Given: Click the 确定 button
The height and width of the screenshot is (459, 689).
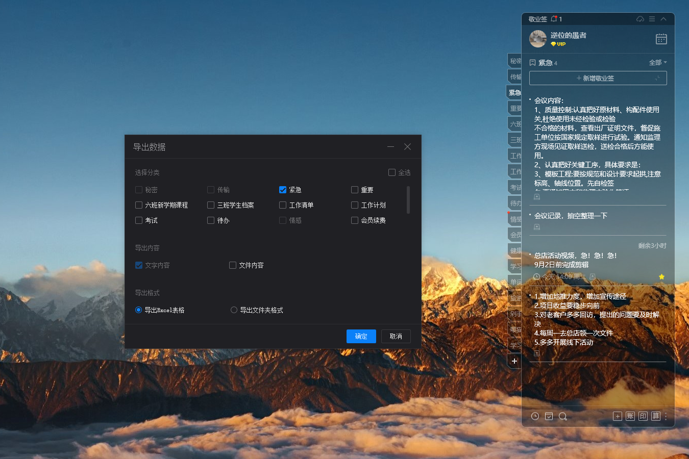Looking at the screenshot, I should click(361, 337).
